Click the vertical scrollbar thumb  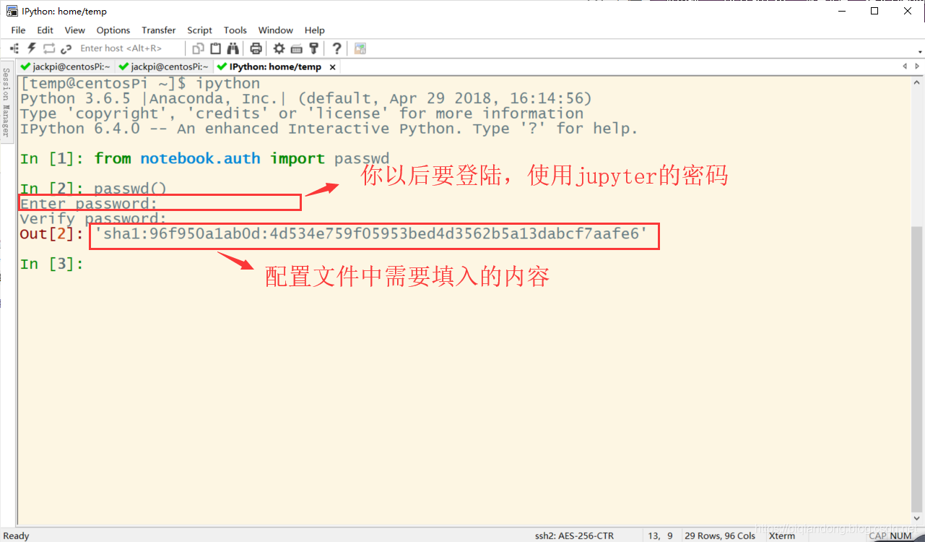917,369
